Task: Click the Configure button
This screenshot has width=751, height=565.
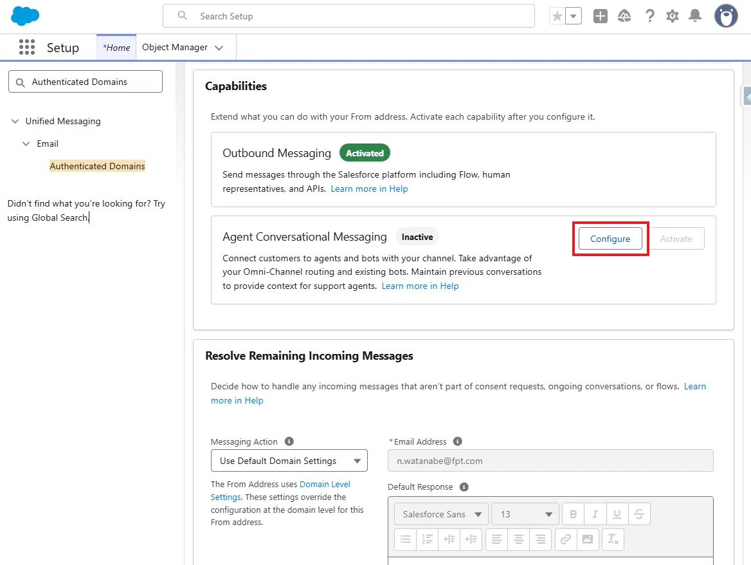Action: (x=610, y=239)
